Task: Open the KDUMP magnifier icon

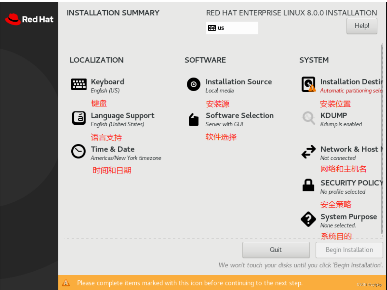Action: (x=308, y=118)
